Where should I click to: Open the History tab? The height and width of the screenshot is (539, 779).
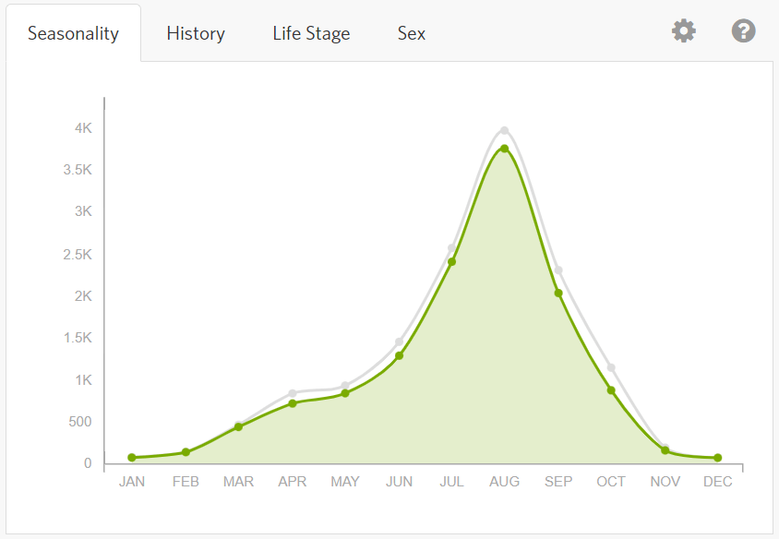(x=196, y=34)
